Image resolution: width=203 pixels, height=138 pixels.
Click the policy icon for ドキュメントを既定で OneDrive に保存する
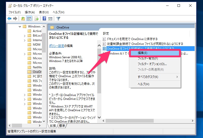(104, 39)
